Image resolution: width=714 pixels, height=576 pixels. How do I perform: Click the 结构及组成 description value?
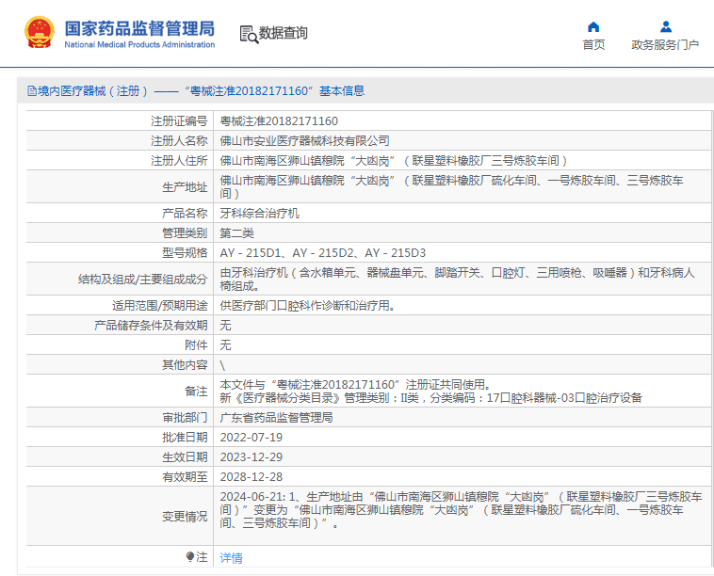click(457, 279)
